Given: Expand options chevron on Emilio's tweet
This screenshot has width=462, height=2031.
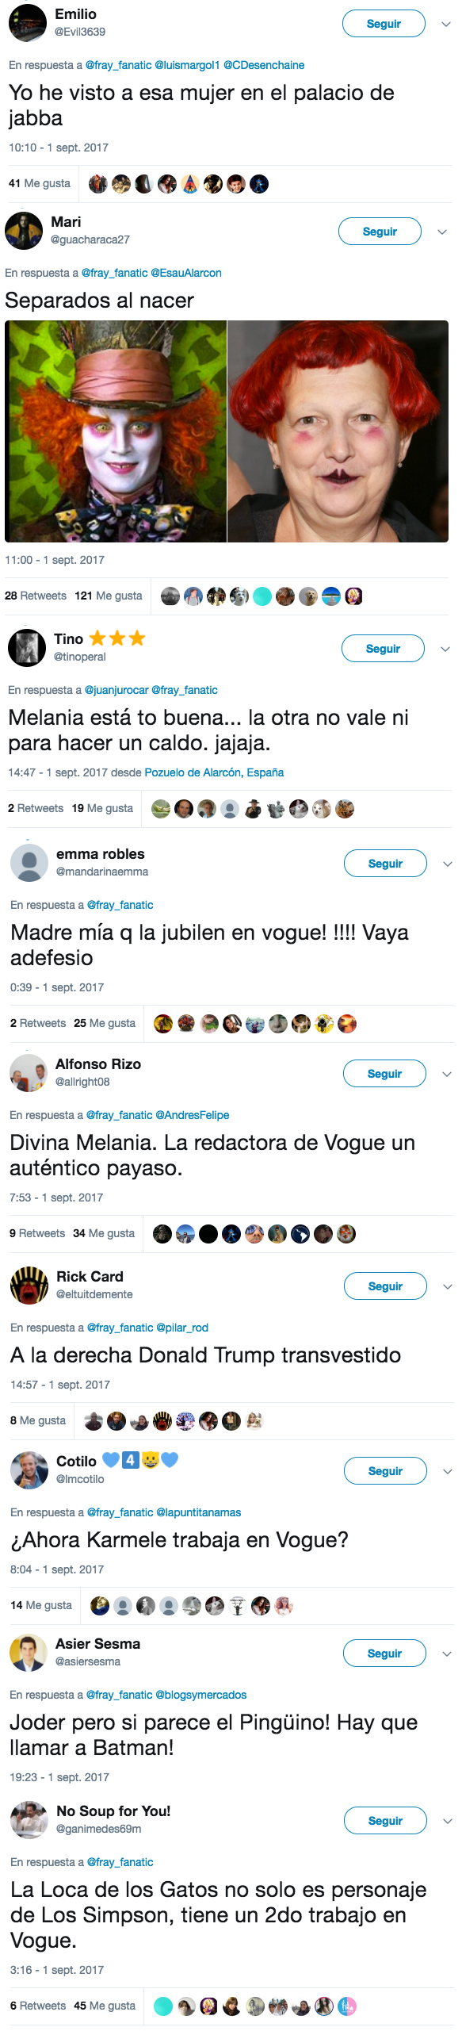Looking at the screenshot, I should 446,25.
